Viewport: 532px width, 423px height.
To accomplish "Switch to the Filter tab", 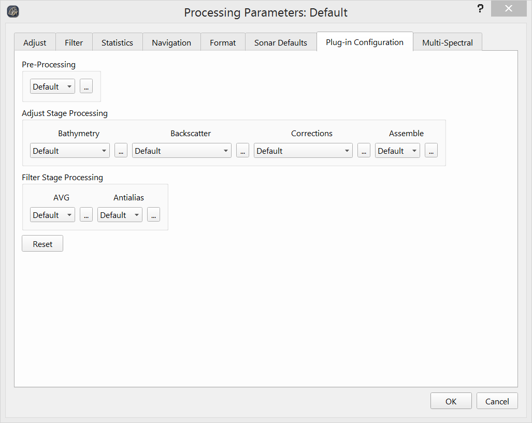I will coord(74,43).
